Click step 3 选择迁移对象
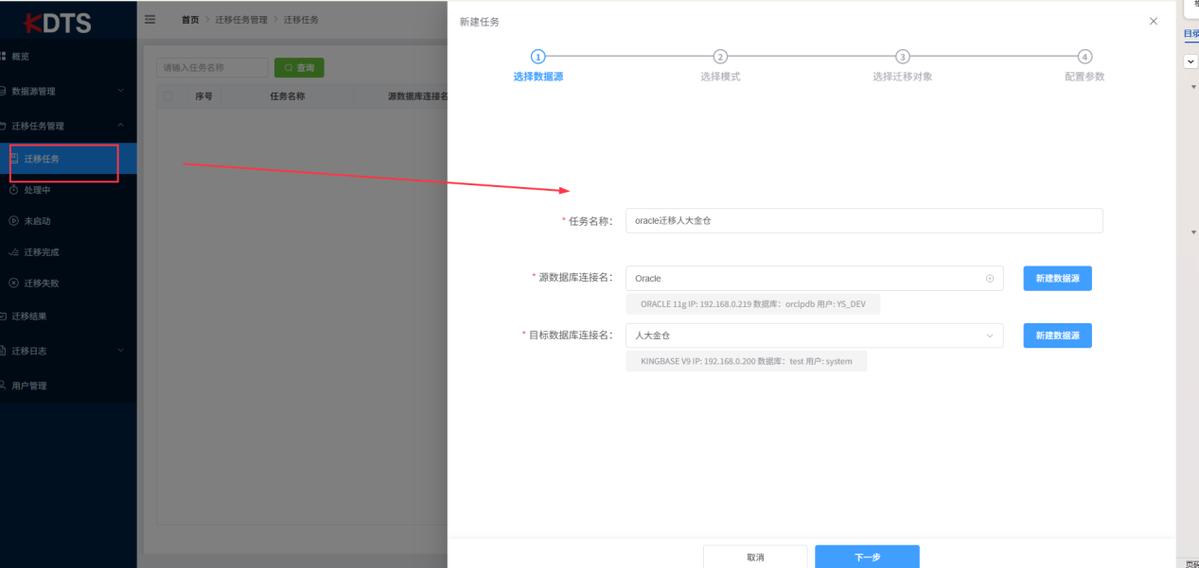This screenshot has height=568, width=1199. point(903,66)
